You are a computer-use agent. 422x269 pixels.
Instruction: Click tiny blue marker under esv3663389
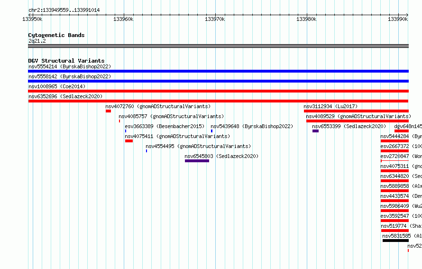(x=126, y=131)
